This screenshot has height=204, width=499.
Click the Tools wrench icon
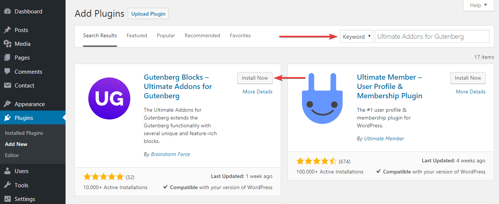tap(7, 185)
